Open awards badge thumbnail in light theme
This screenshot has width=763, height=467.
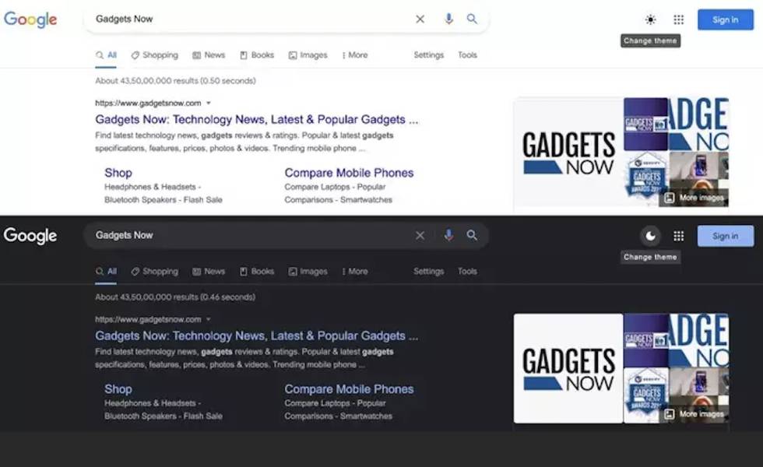(645, 175)
